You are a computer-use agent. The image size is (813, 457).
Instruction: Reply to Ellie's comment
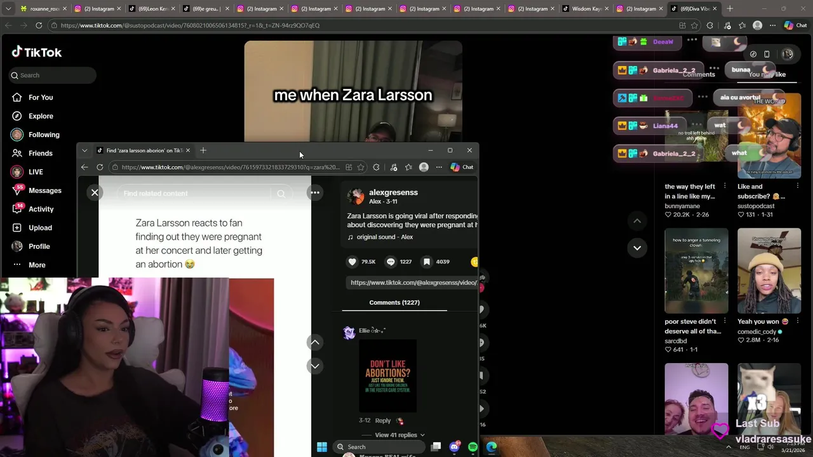click(x=382, y=420)
